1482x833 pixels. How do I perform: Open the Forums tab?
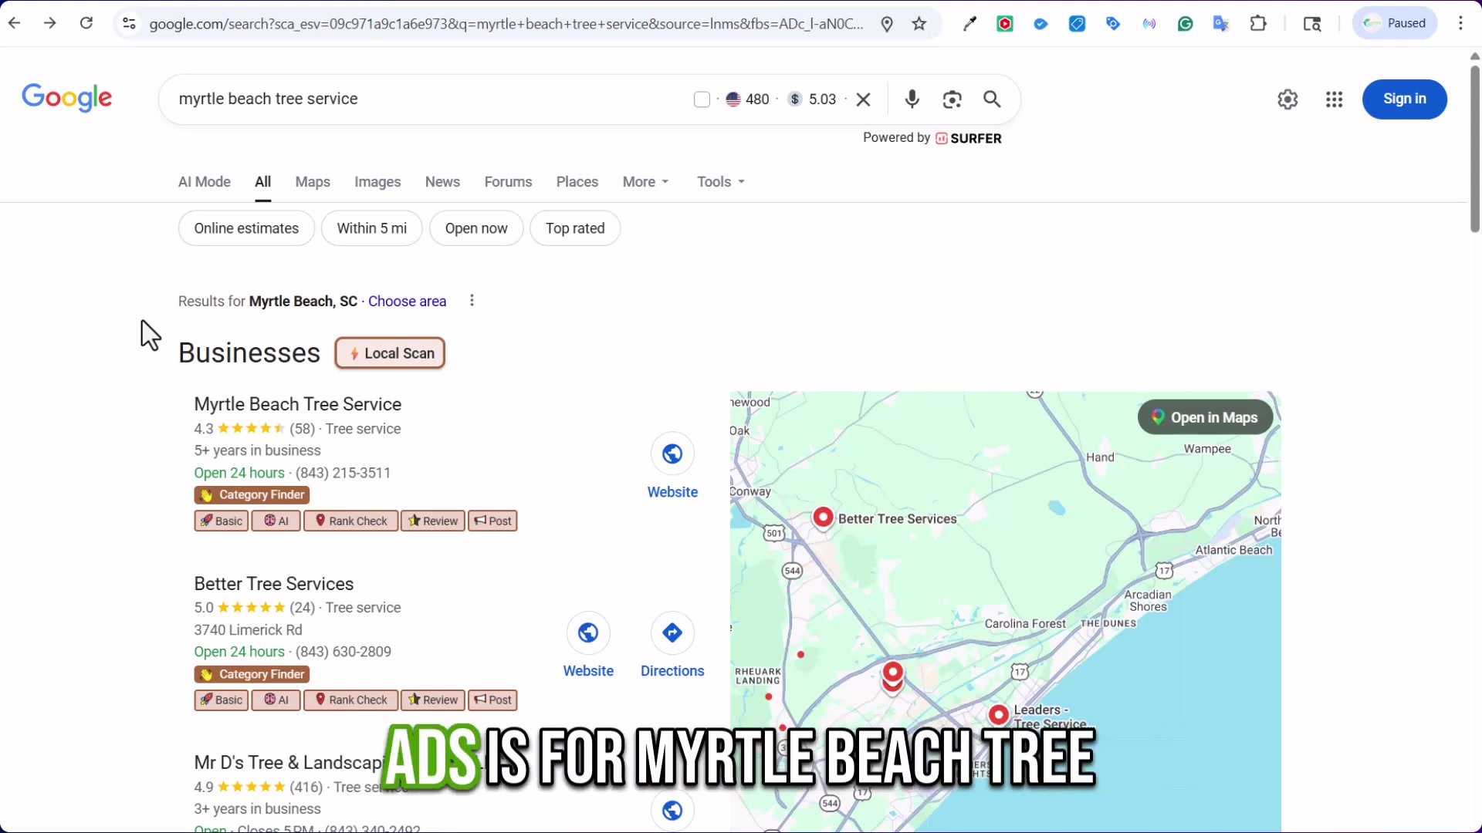point(508,182)
